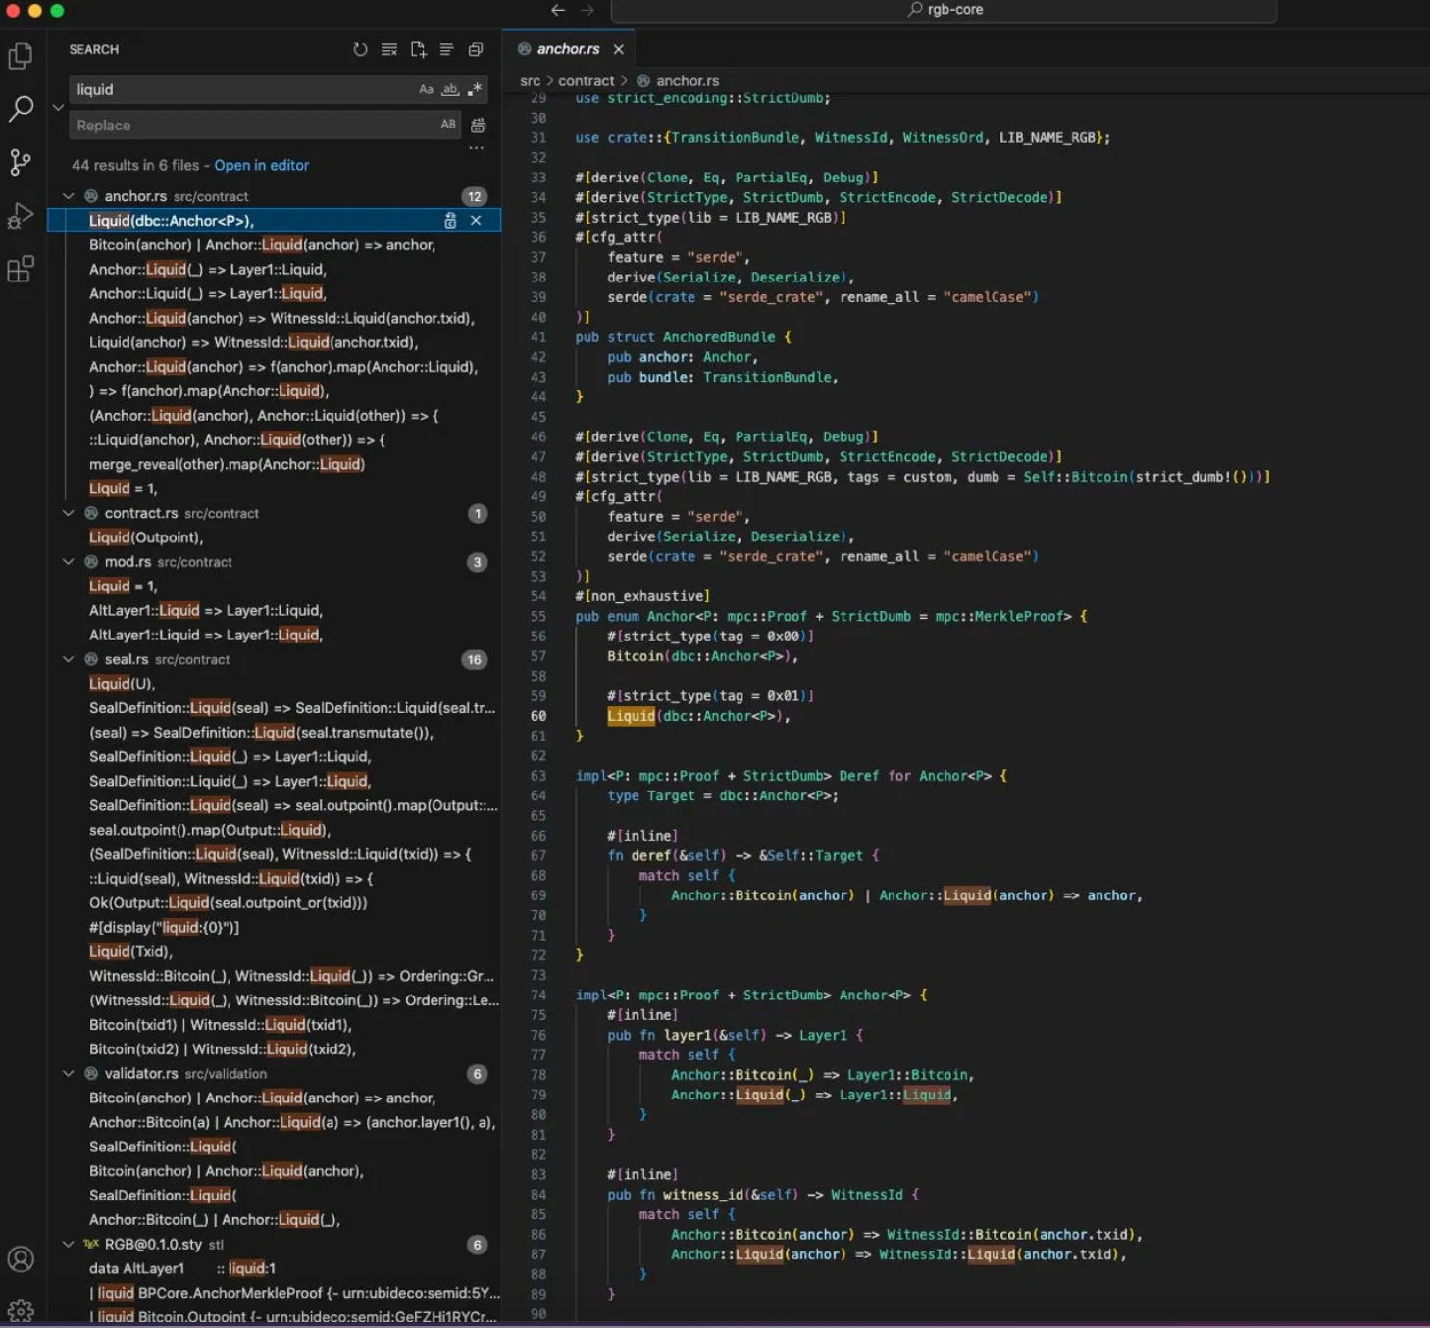Select the anchor.rs editor tab
1430x1328 pixels.
tap(568, 49)
